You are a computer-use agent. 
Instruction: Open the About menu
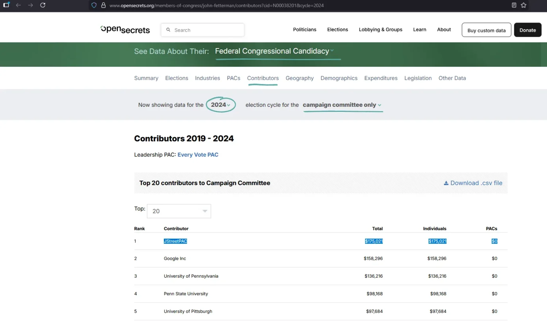click(444, 30)
